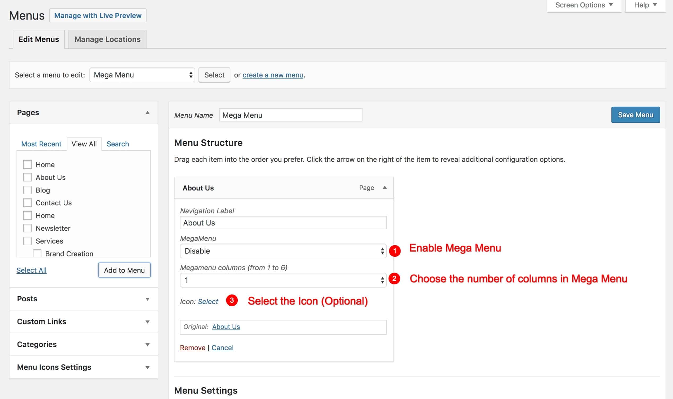Check the first Home page checkbox
This screenshot has width=673, height=399.
27,164
